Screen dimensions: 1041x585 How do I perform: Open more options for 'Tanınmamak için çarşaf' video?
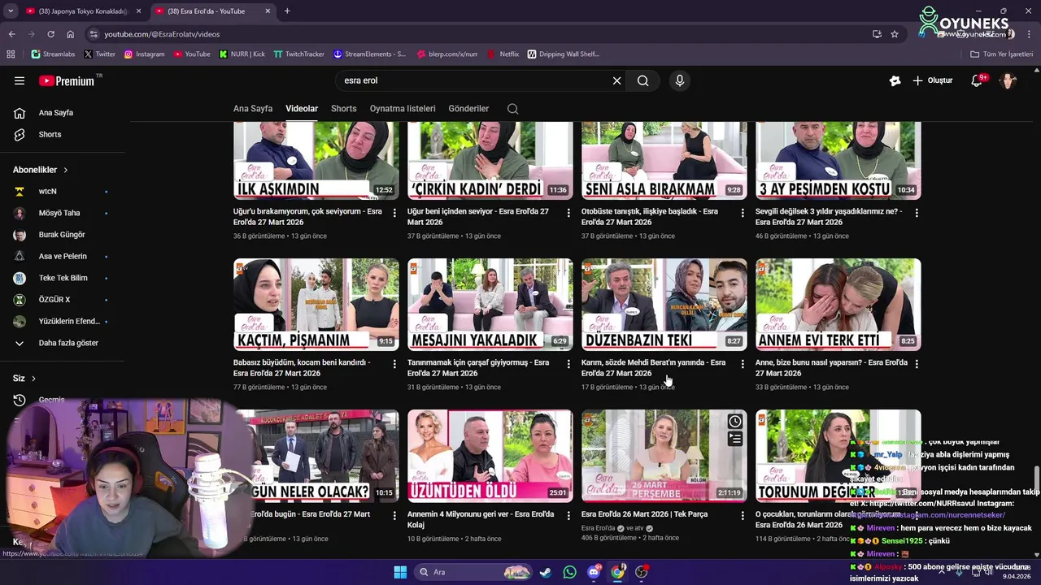pos(568,364)
